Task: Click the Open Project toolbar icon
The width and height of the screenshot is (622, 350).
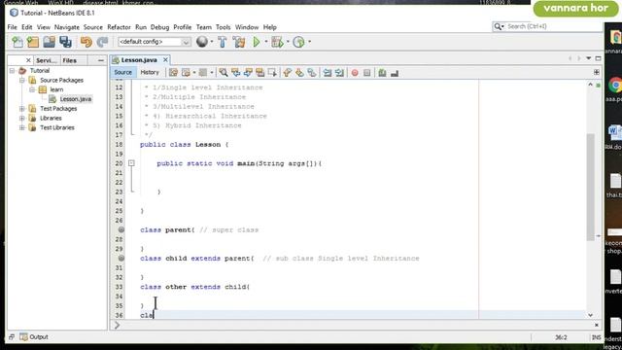Action: [50, 42]
